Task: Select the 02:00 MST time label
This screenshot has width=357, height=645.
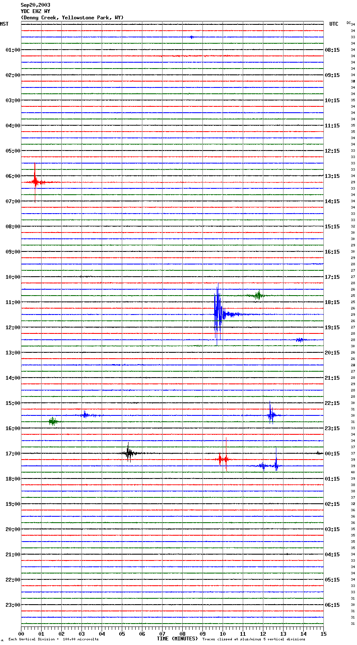Action: (x=13, y=75)
